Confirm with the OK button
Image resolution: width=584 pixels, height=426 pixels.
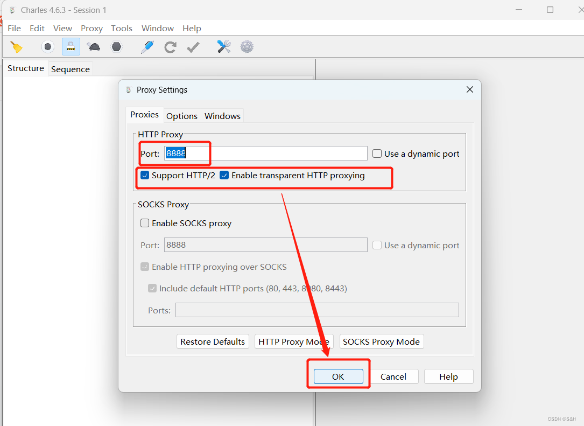(338, 376)
